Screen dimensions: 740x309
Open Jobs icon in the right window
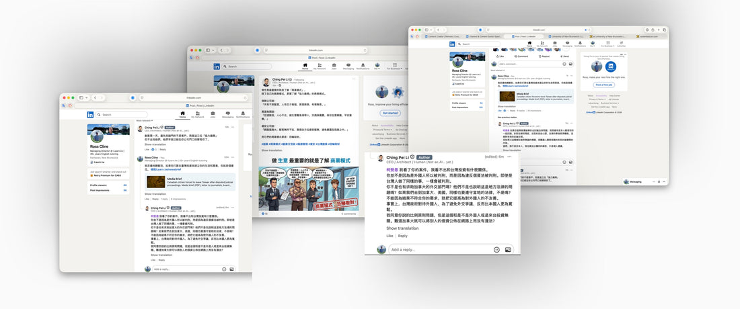coord(554,44)
